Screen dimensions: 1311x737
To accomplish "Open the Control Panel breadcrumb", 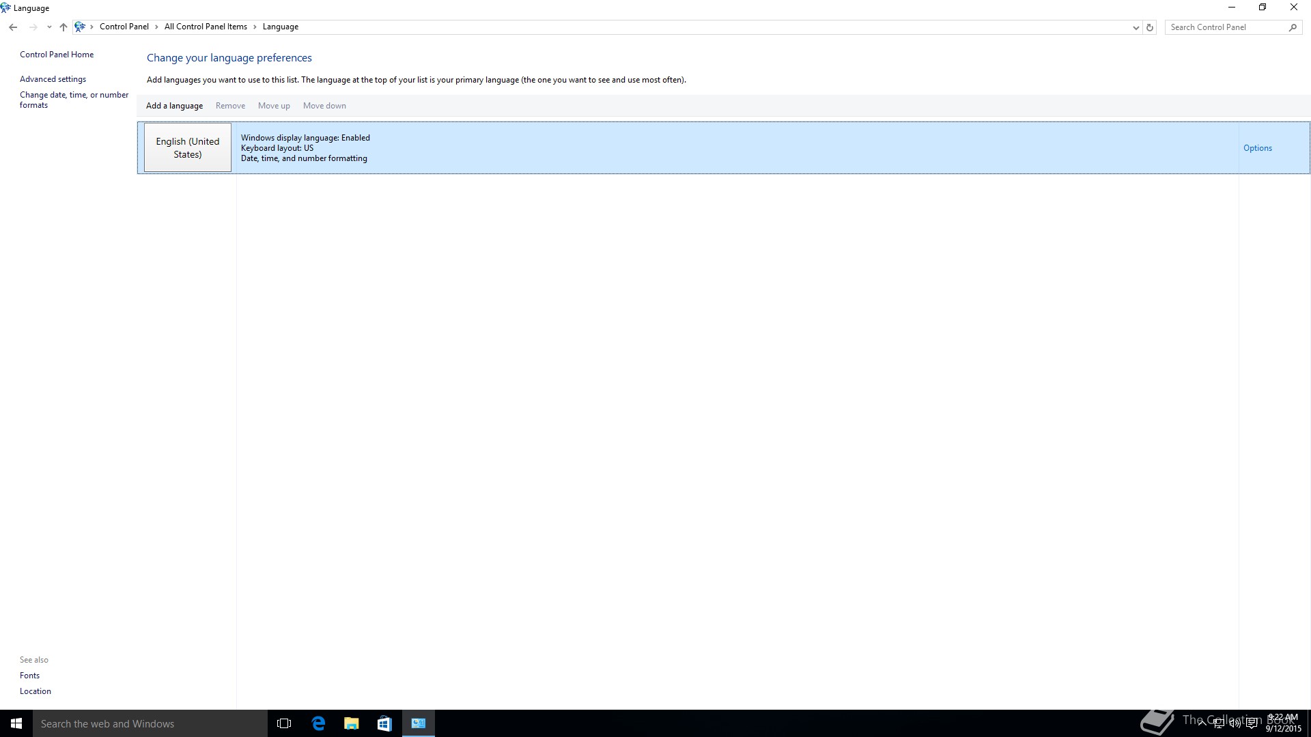I will point(124,27).
